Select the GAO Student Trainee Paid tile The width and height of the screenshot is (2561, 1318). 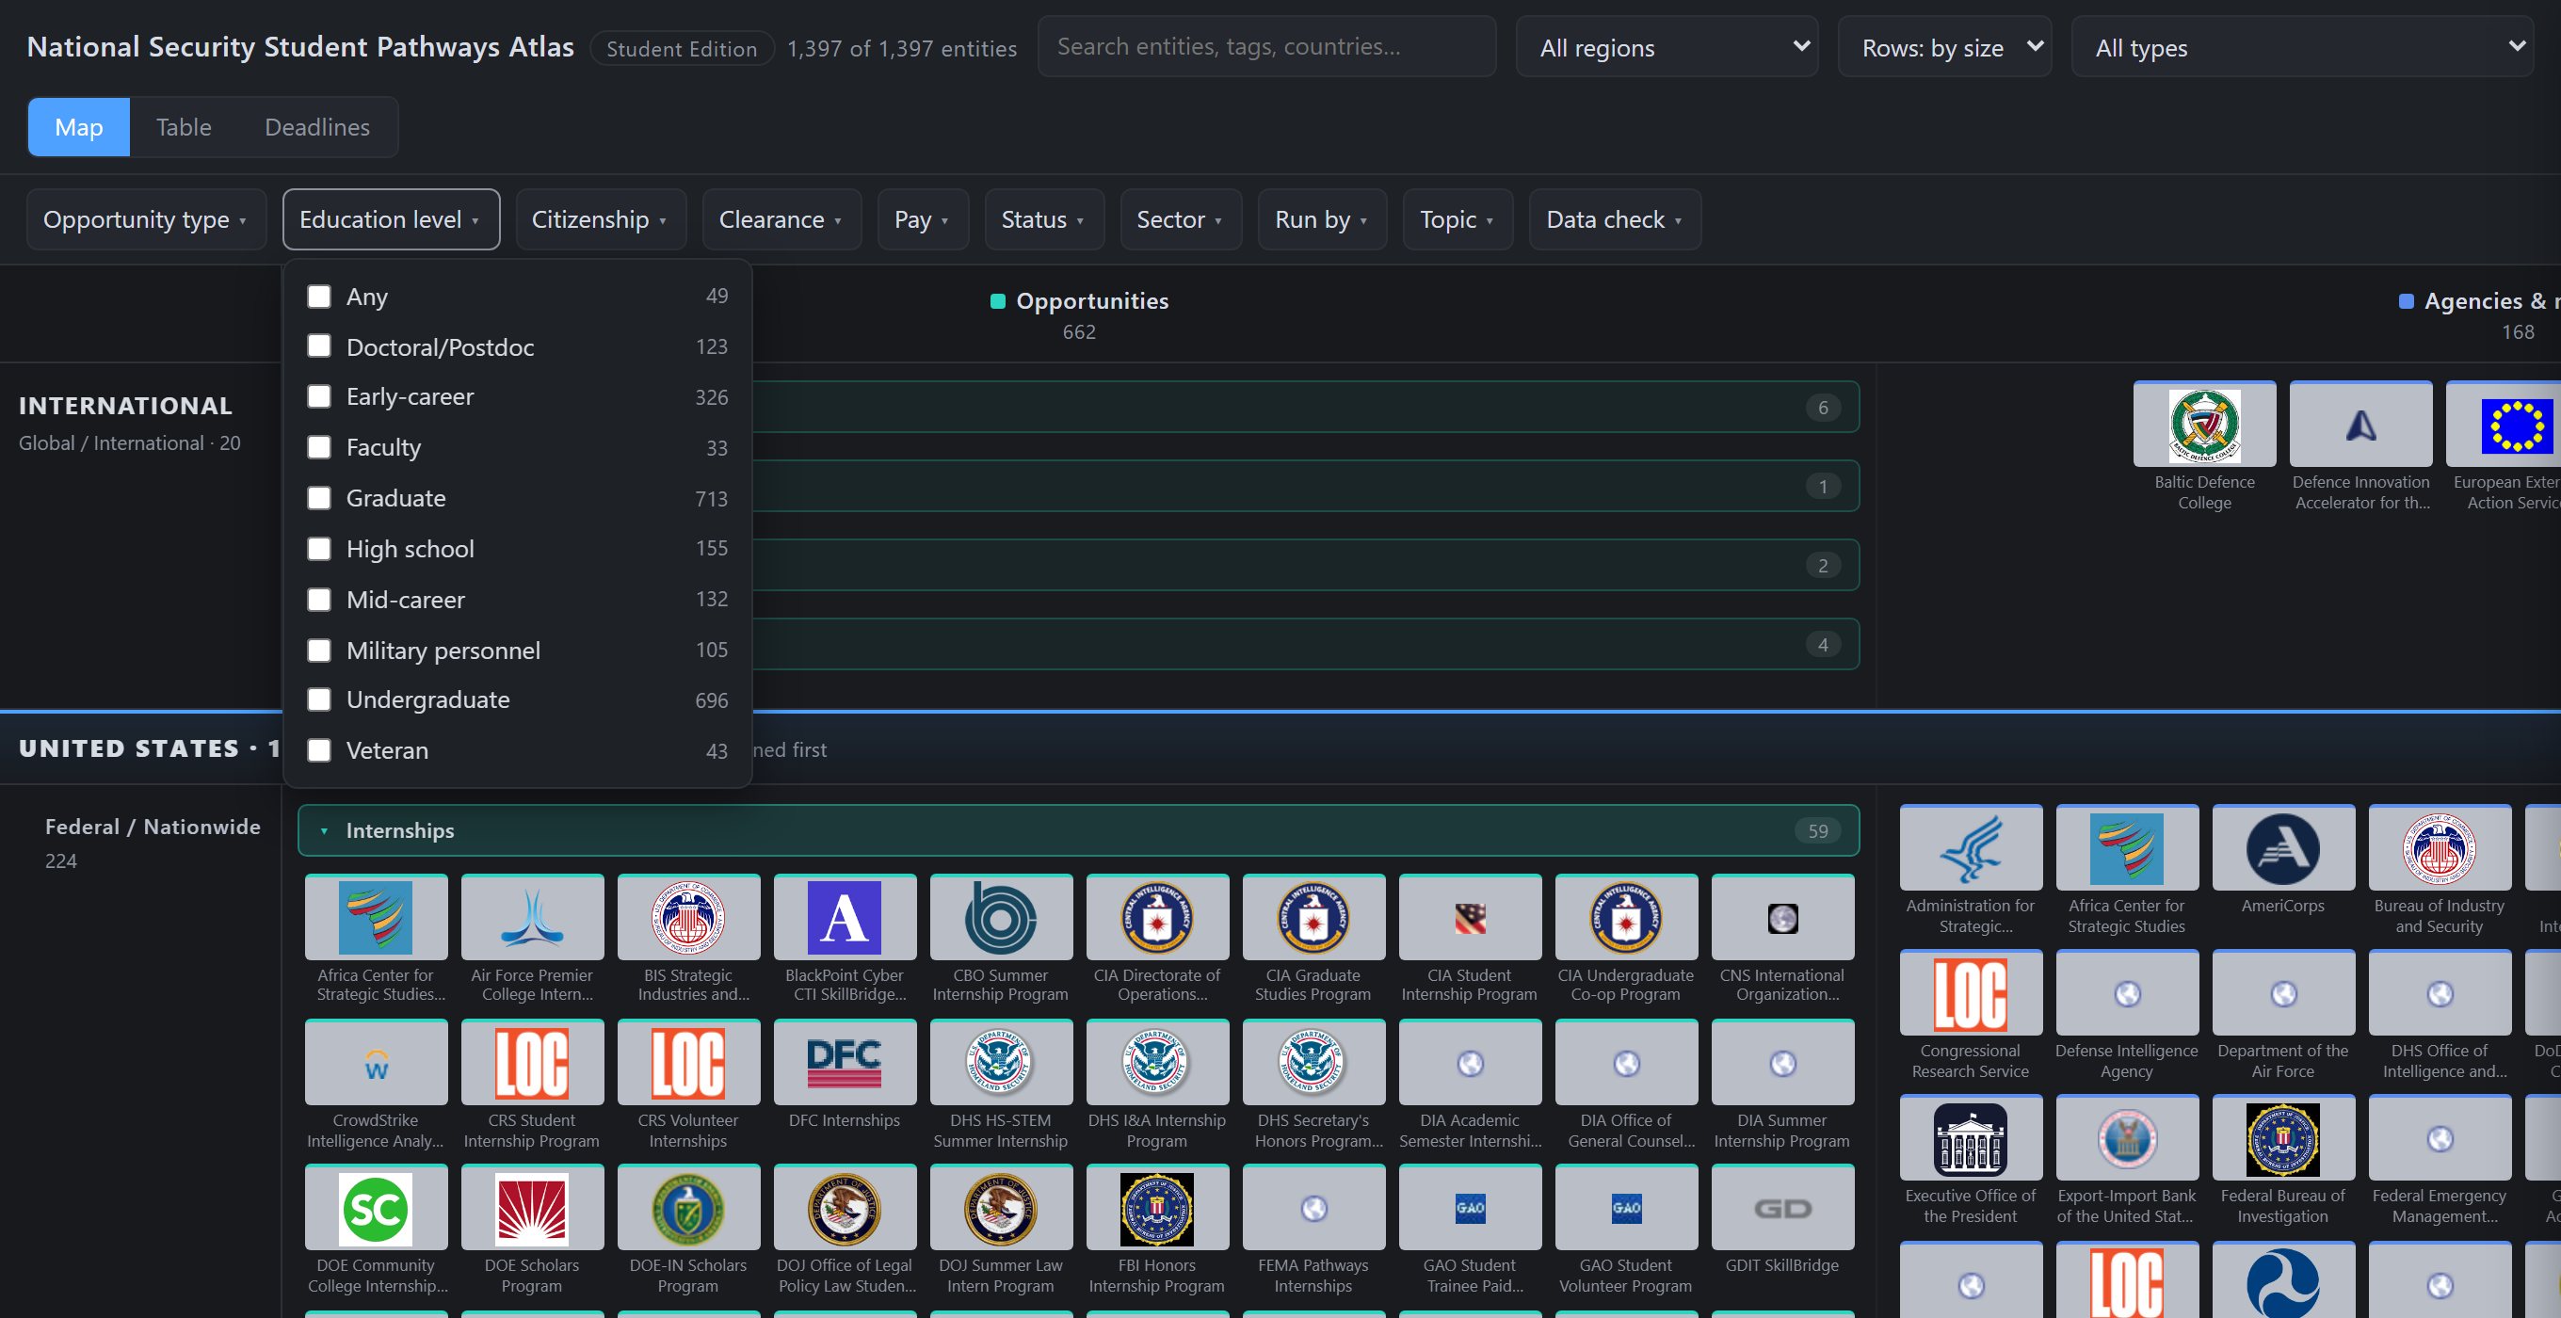point(1470,1230)
